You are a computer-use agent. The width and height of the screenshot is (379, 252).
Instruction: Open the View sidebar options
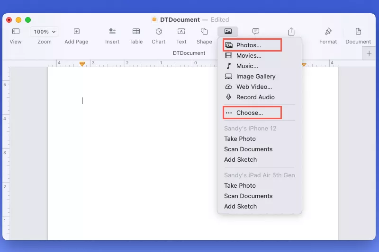click(x=16, y=36)
